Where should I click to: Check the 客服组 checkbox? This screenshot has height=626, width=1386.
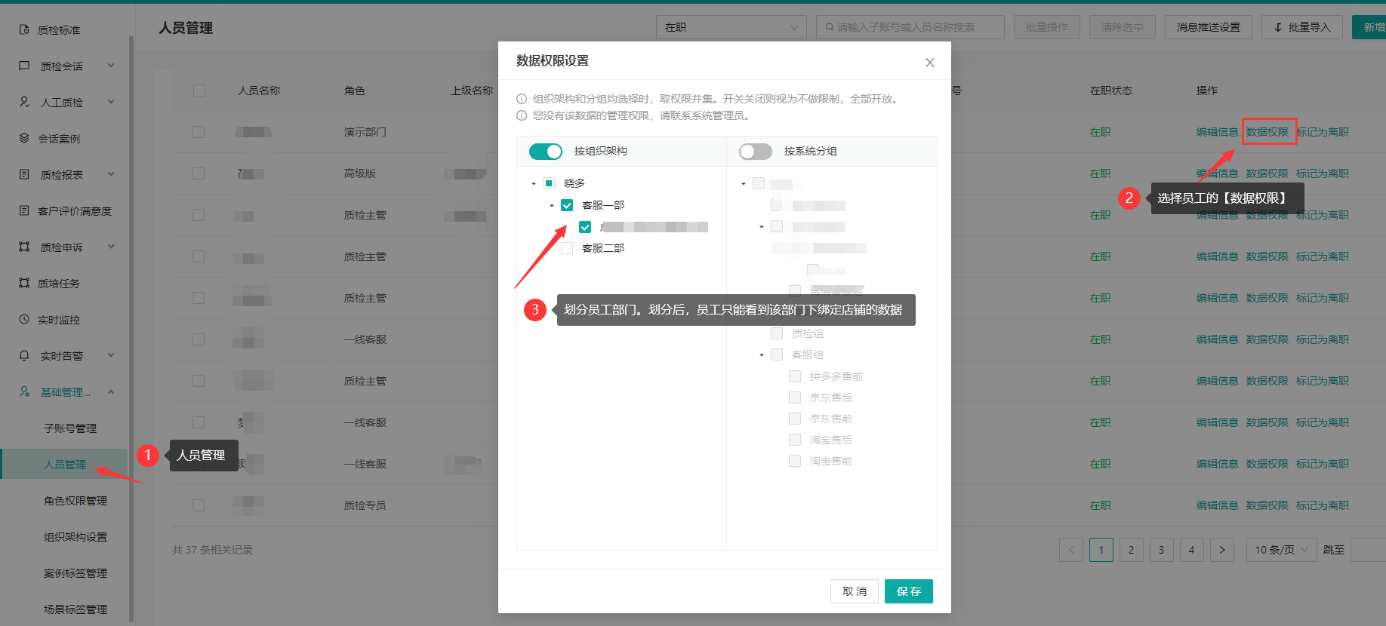[x=777, y=354]
